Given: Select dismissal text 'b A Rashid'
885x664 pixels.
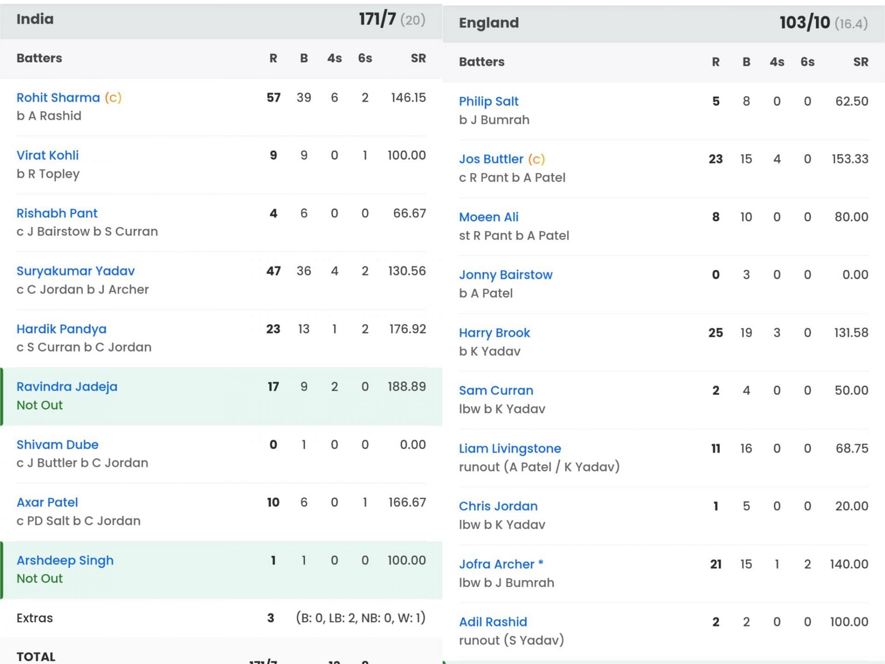Looking at the screenshot, I should 49,116.
